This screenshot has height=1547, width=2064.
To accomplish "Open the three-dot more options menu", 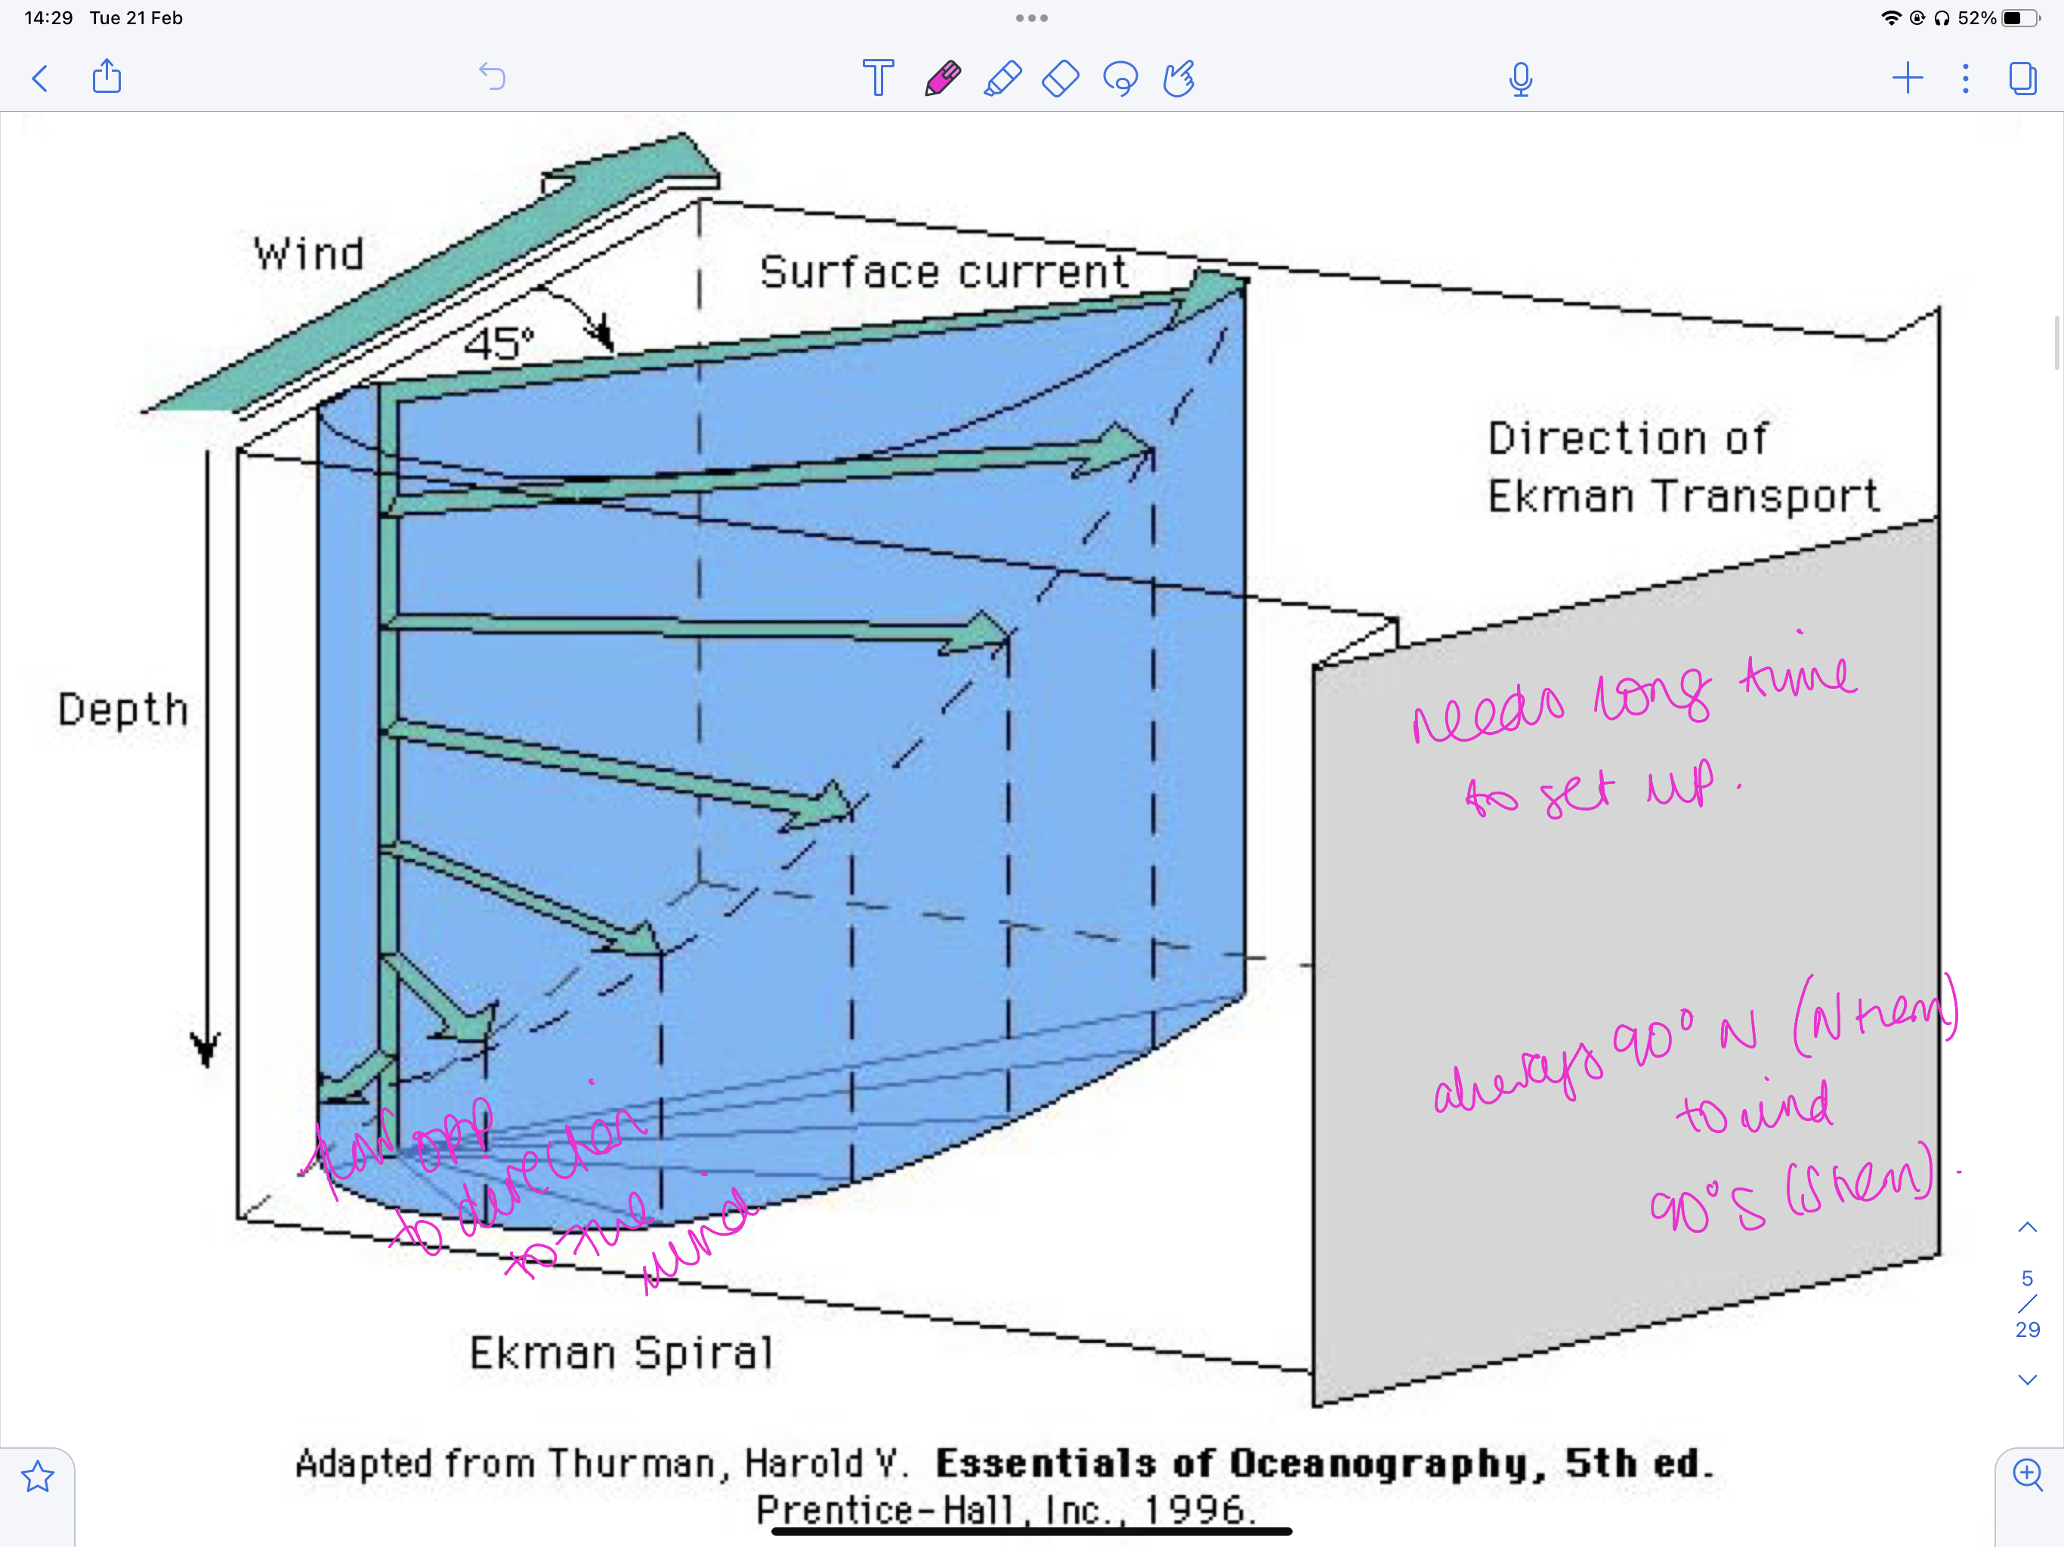I will 1965,78.
